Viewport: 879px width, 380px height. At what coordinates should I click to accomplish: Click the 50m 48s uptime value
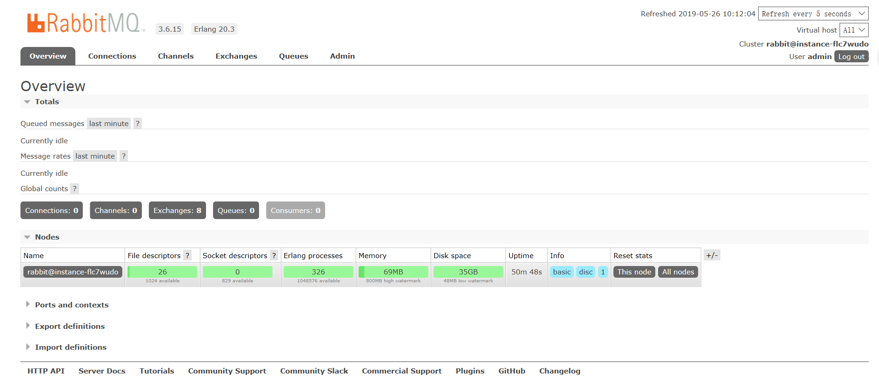point(526,272)
